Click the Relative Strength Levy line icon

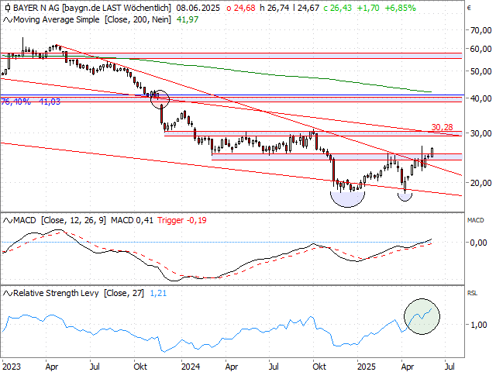(8, 294)
